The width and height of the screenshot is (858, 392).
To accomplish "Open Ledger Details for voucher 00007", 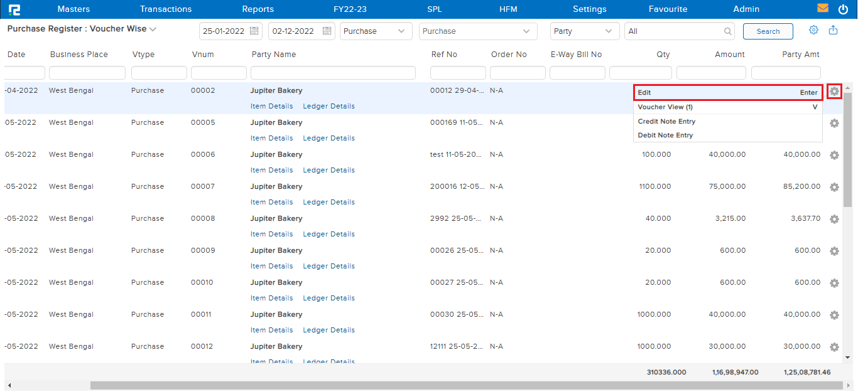I will tap(329, 202).
